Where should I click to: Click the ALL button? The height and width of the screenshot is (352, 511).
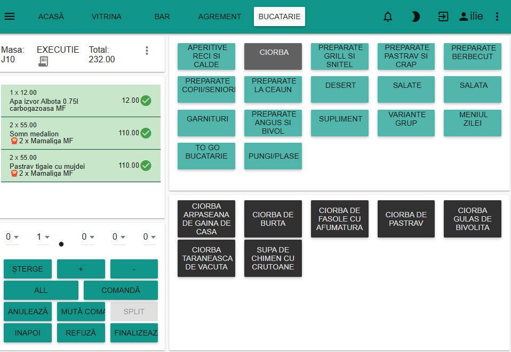(x=41, y=290)
